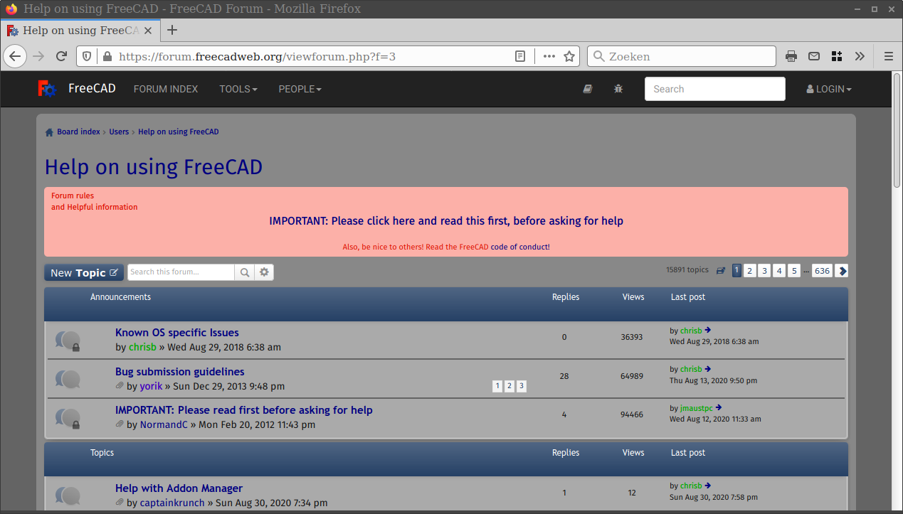
Task: Click the Help on using FreeCAD page heading
Action: click(x=154, y=167)
